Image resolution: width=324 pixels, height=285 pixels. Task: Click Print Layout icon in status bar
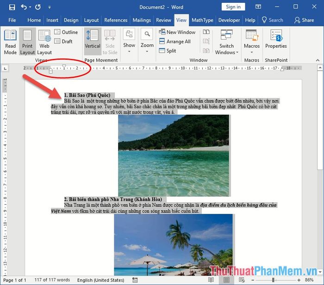click(x=226, y=280)
